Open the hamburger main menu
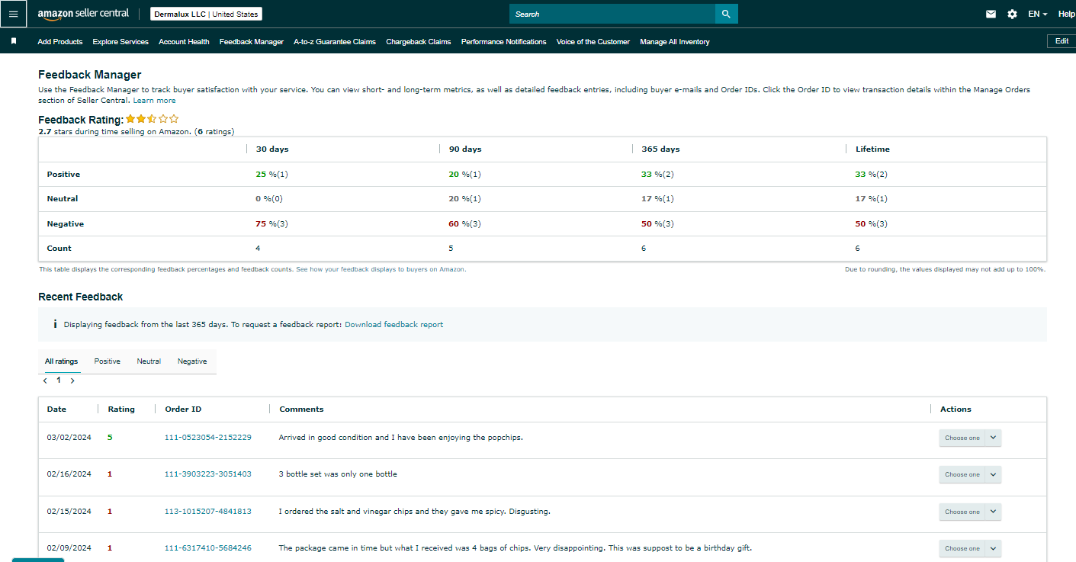The image size is (1076, 562). pyautogui.click(x=13, y=14)
